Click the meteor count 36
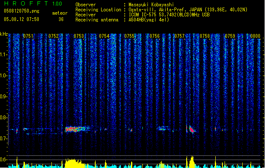 (61, 19)
